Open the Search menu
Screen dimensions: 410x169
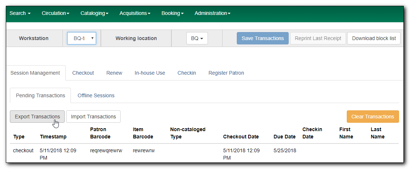20,13
